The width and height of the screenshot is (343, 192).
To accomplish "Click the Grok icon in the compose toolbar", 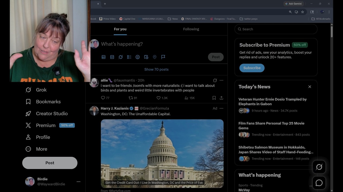I will [121, 57].
